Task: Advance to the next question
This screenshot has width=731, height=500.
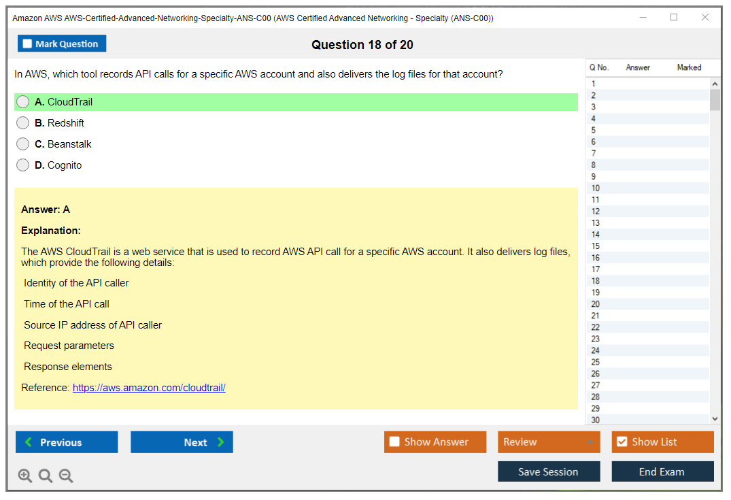Action: [182, 442]
